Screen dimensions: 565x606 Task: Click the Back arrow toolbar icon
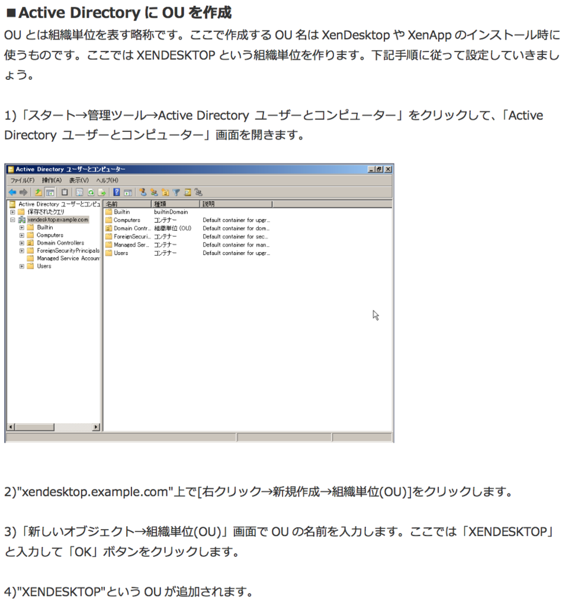[x=12, y=192]
